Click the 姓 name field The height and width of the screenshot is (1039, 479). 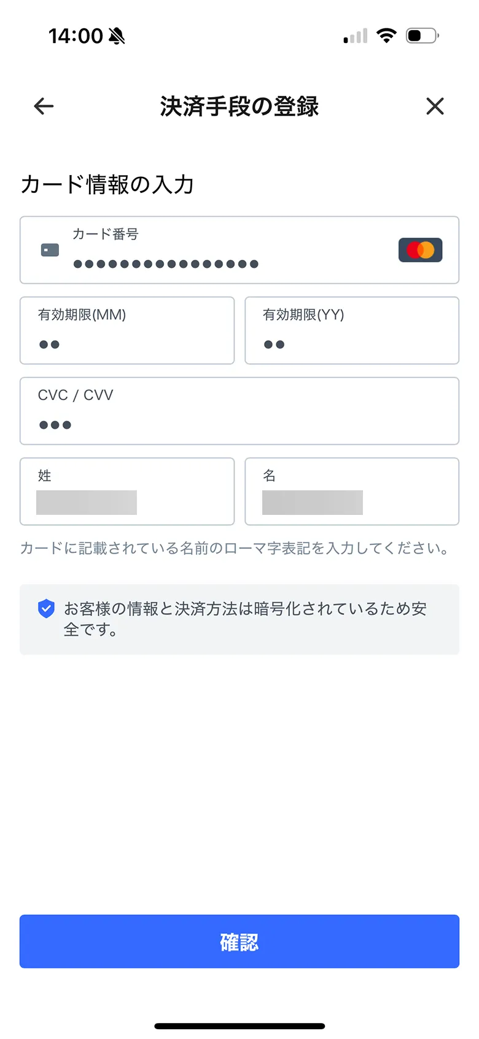(x=127, y=492)
